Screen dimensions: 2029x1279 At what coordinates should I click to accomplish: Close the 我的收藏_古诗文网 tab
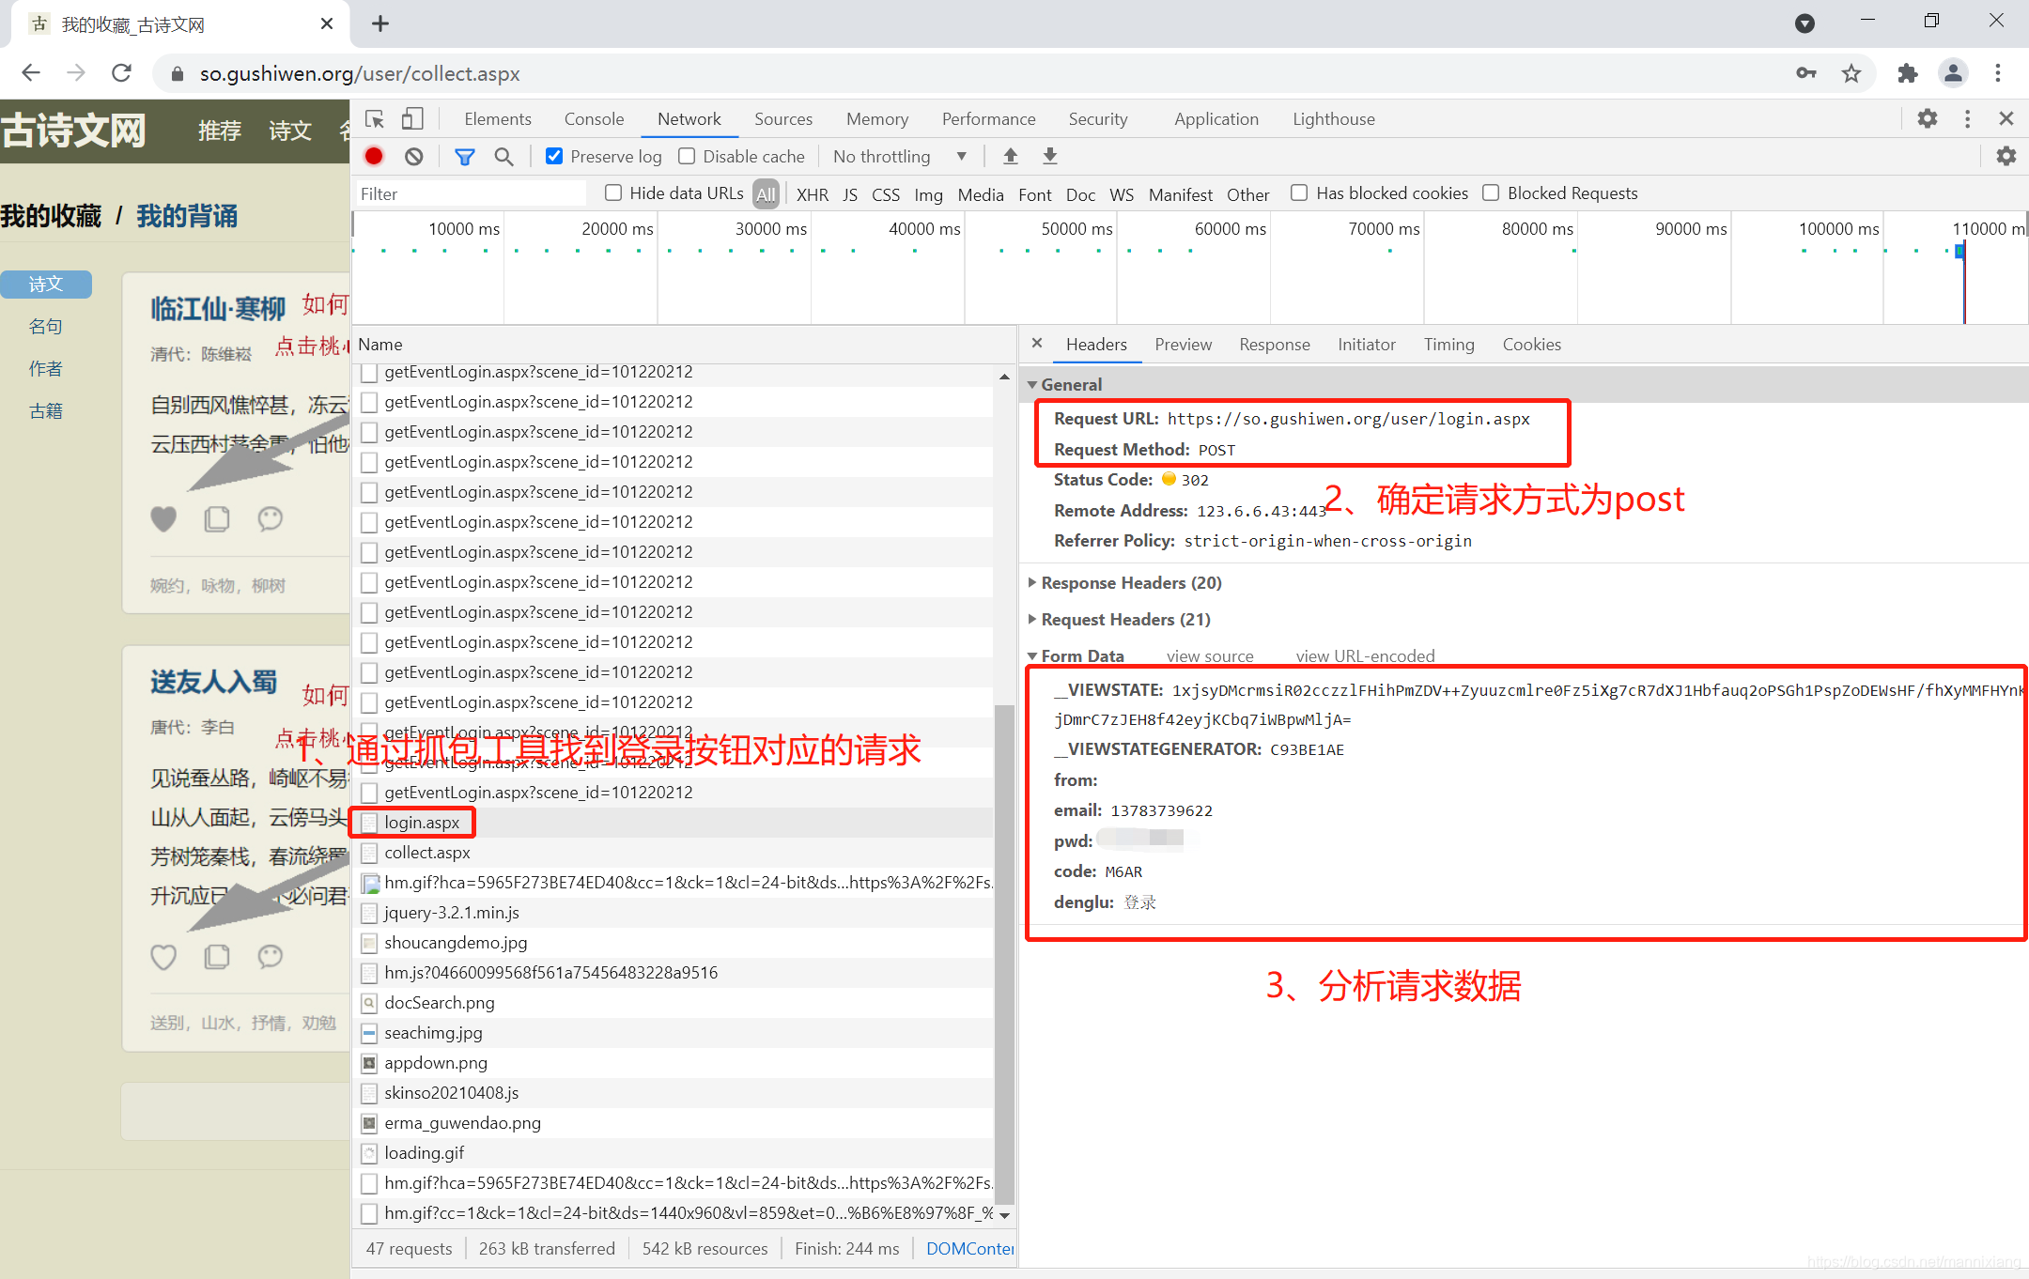pos(327,23)
